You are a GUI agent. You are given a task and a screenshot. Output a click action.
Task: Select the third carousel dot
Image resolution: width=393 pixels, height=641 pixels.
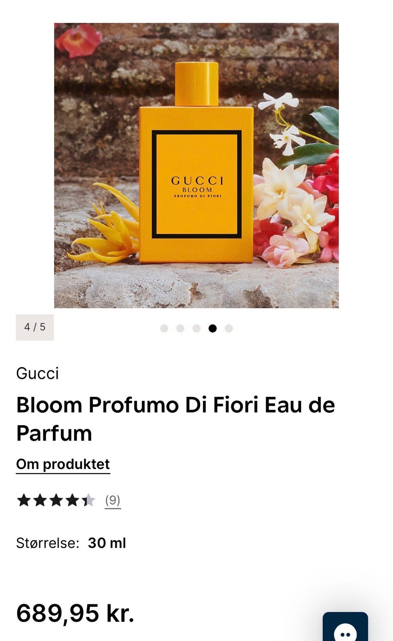196,328
